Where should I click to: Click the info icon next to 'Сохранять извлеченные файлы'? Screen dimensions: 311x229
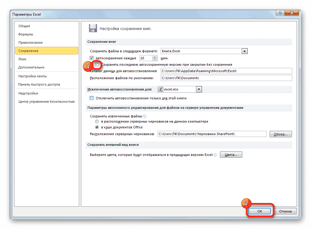[144, 116]
